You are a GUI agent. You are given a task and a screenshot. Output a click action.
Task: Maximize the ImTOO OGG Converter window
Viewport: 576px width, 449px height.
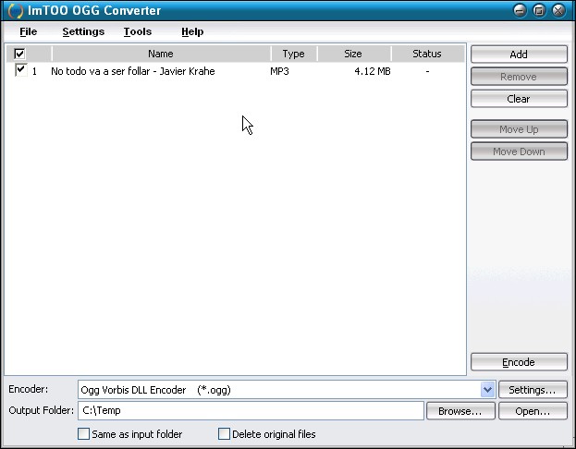539,11
